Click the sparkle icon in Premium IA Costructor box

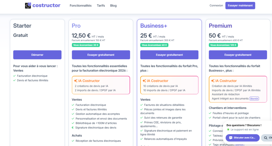click(x=213, y=81)
